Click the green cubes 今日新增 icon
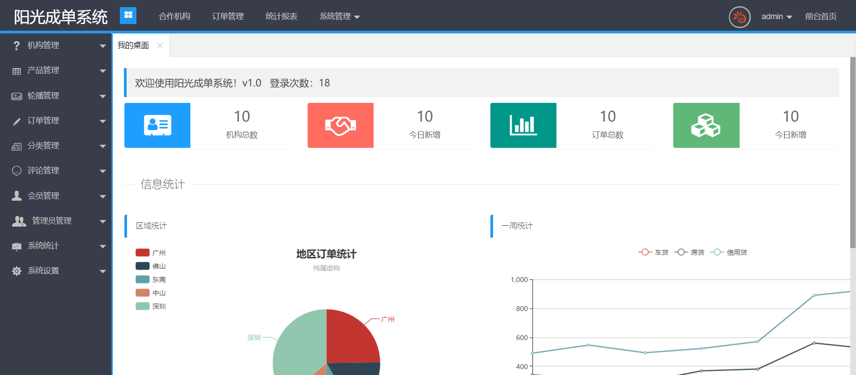This screenshot has width=856, height=375. click(706, 125)
